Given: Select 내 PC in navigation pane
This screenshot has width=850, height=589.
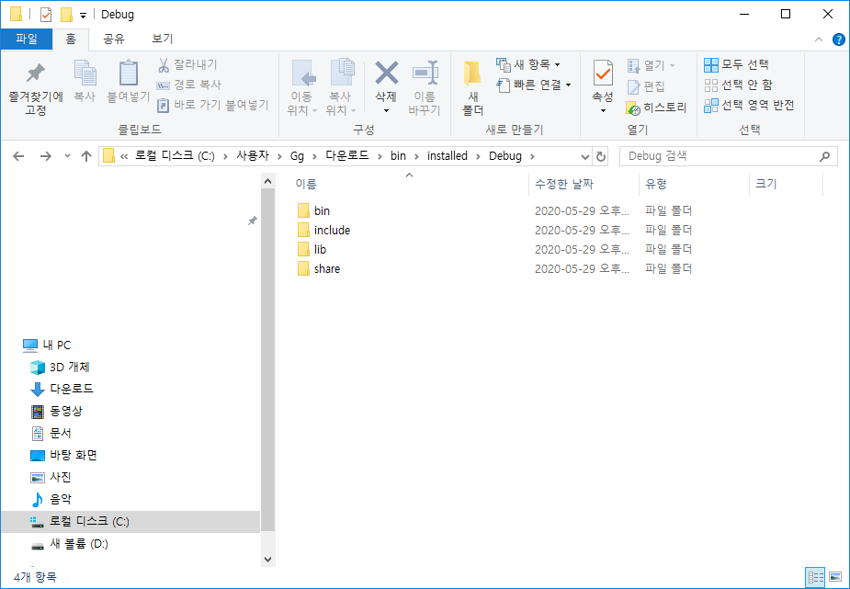Looking at the screenshot, I should click(x=56, y=345).
